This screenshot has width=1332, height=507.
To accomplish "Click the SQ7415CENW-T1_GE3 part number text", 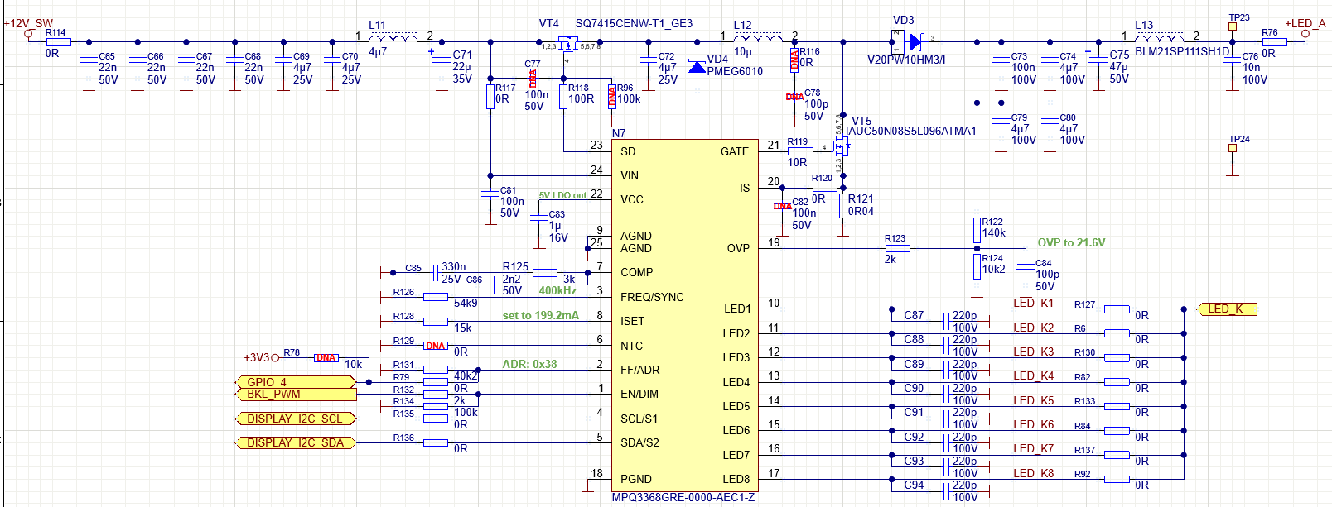I will tap(634, 23).
